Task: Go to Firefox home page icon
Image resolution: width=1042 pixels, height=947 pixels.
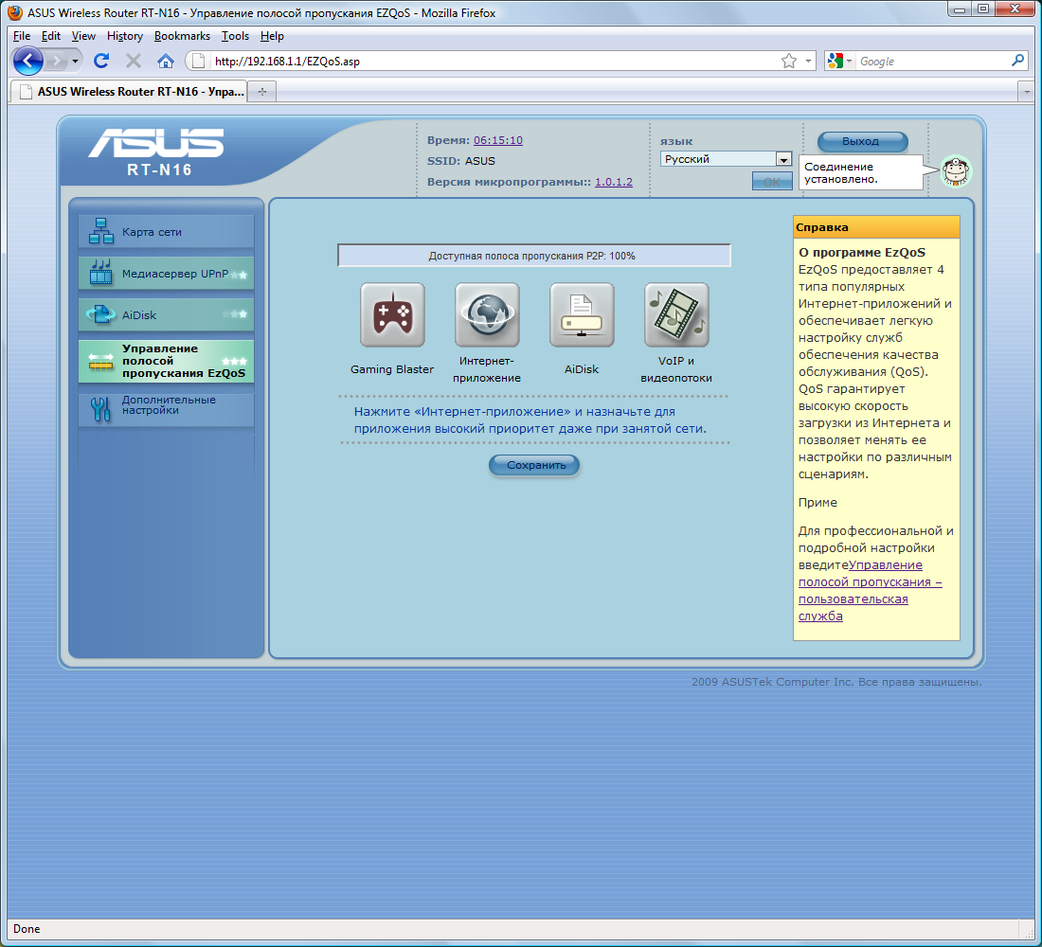Action: point(165,62)
